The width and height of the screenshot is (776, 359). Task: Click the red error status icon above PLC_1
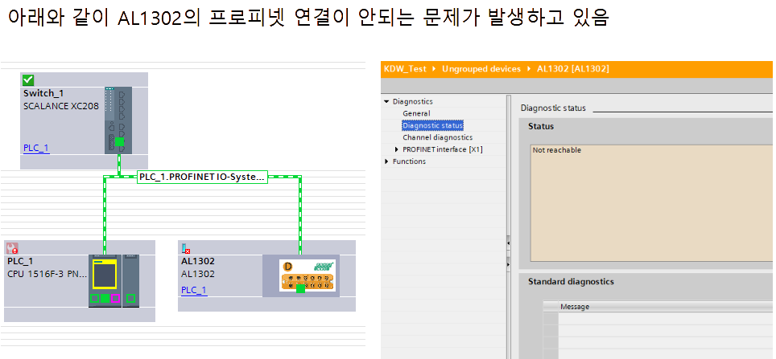tap(12, 248)
